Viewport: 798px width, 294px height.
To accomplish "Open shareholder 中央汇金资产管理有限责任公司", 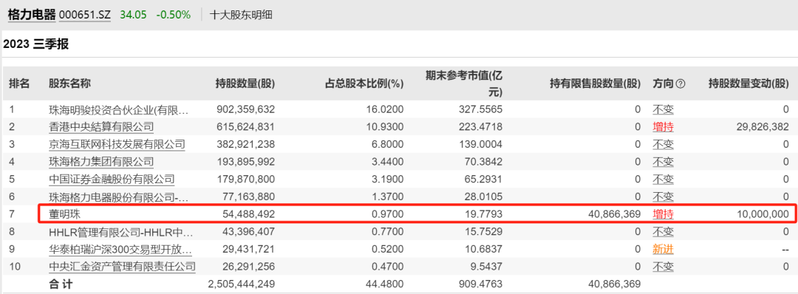I will click(122, 266).
